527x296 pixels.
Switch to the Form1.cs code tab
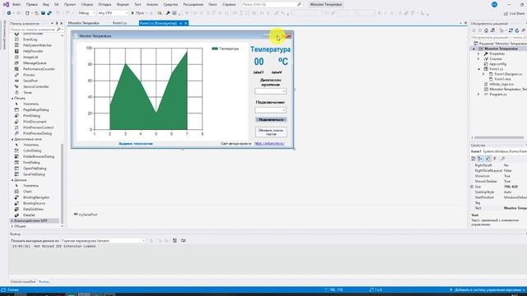point(119,23)
